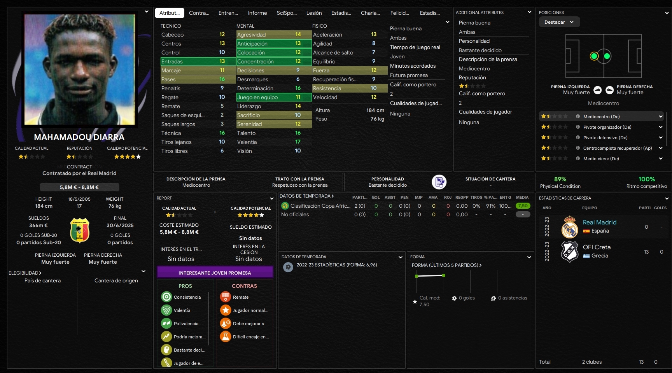This screenshot has width=672, height=373.
Task: Click the Remate con icon
Action: tap(226, 297)
